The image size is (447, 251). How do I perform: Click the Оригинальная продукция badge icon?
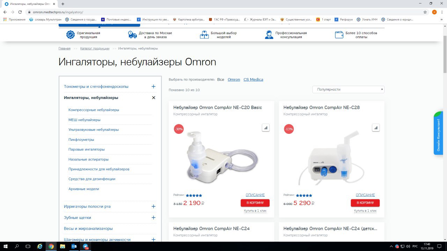click(x=71, y=35)
